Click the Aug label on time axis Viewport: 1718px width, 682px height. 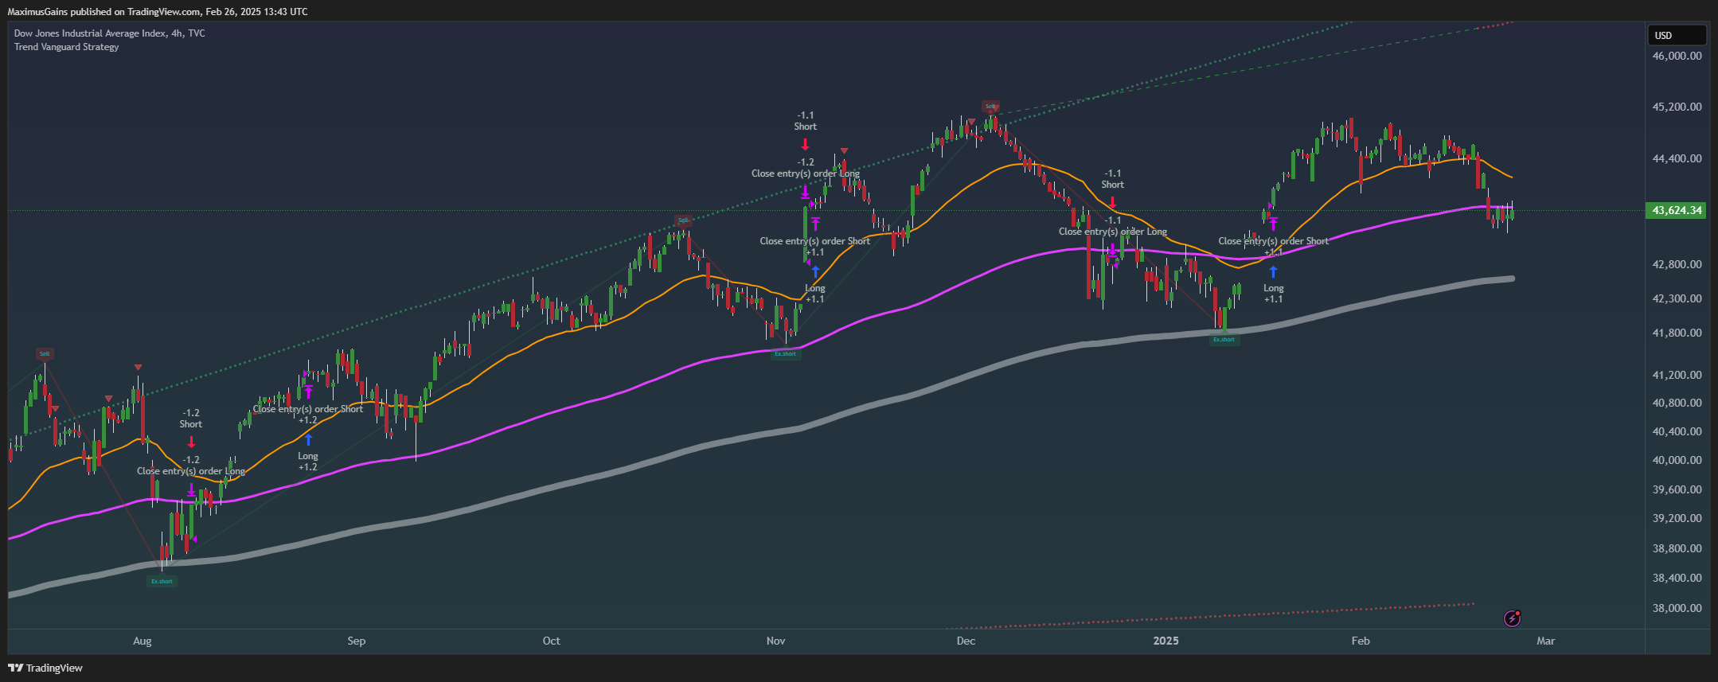[143, 641]
